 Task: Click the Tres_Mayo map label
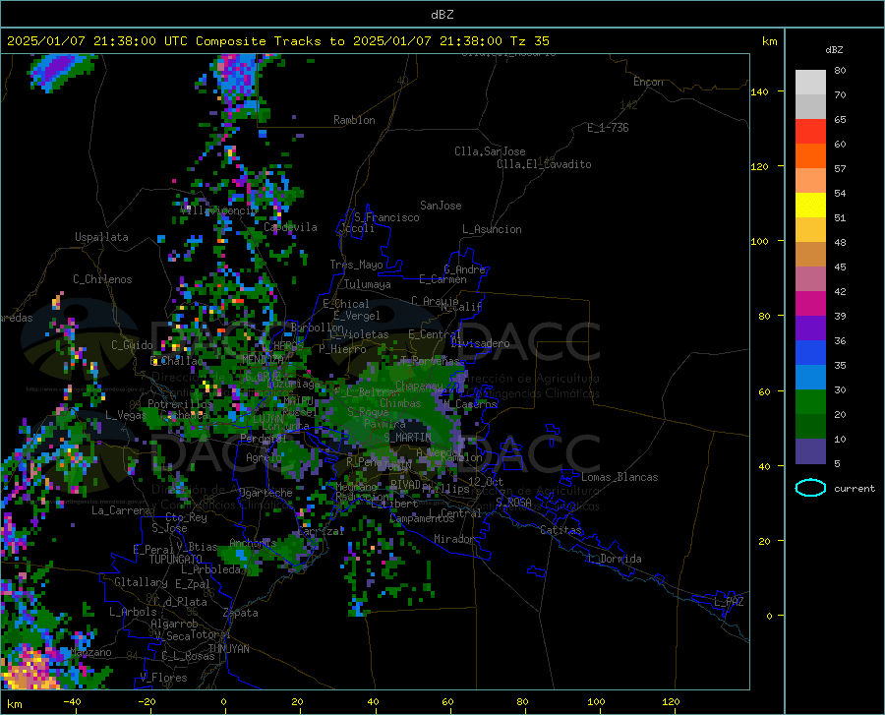click(x=356, y=265)
